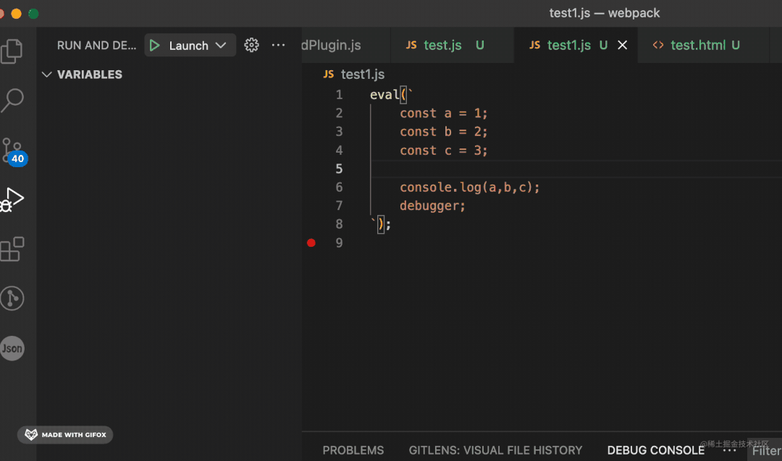Image resolution: width=782 pixels, height=461 pixels.
Task: Switch to the dPlugin.js tab
Action: point(331,46)
